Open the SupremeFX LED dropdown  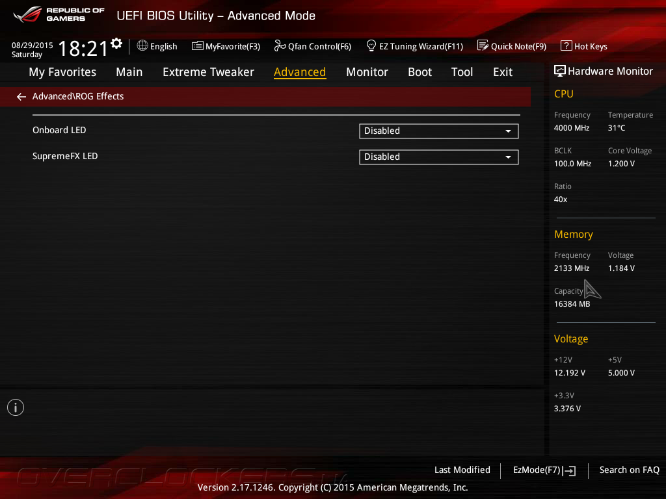tap(439, 157)
